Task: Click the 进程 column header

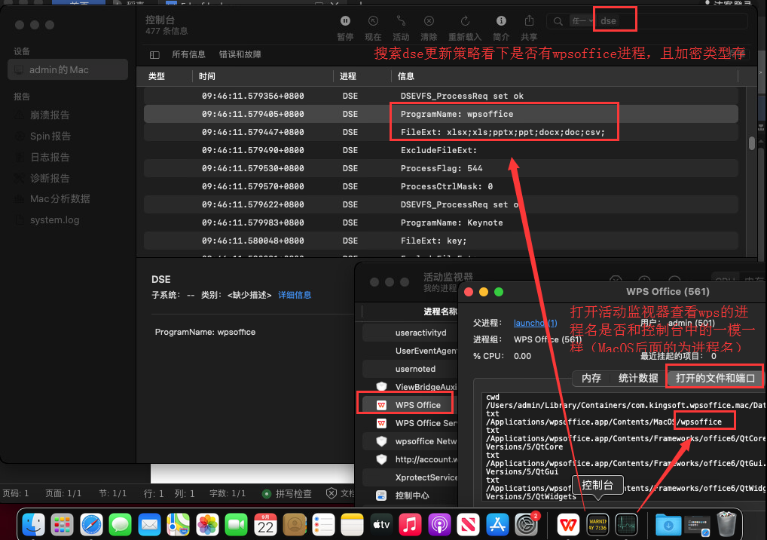Action: (x=348, y=76)
